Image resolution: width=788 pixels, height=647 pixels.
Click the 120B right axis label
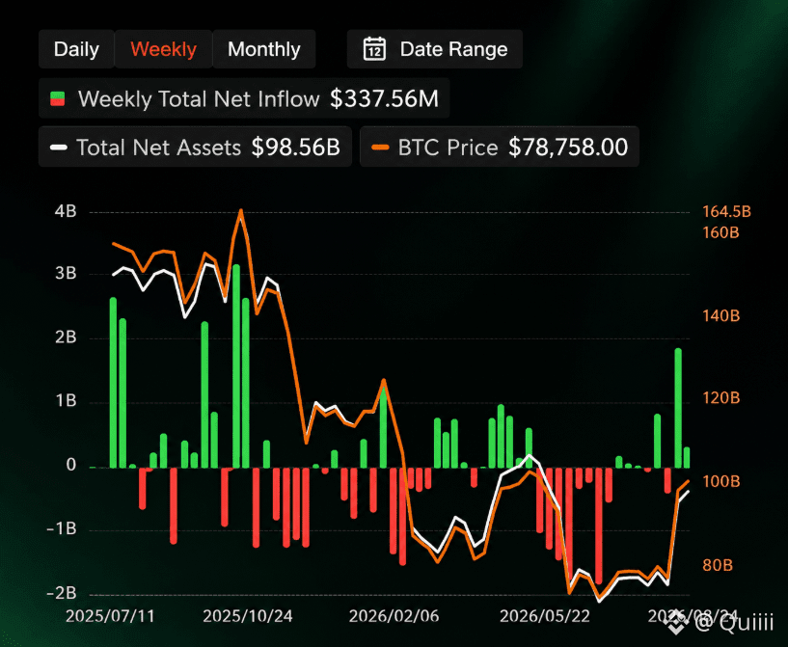[721, 398]
